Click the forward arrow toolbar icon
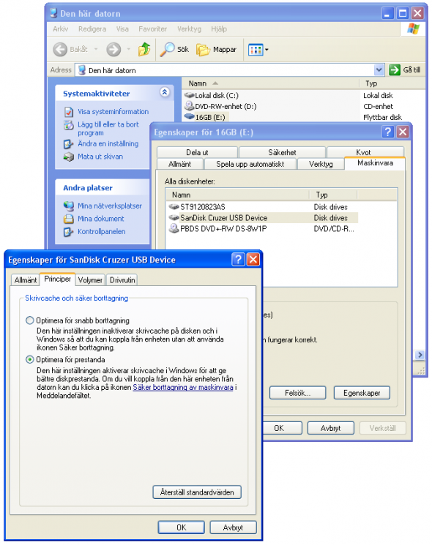Image resolution: width=432 pixels, height=545 pixels. click(113, 49)
